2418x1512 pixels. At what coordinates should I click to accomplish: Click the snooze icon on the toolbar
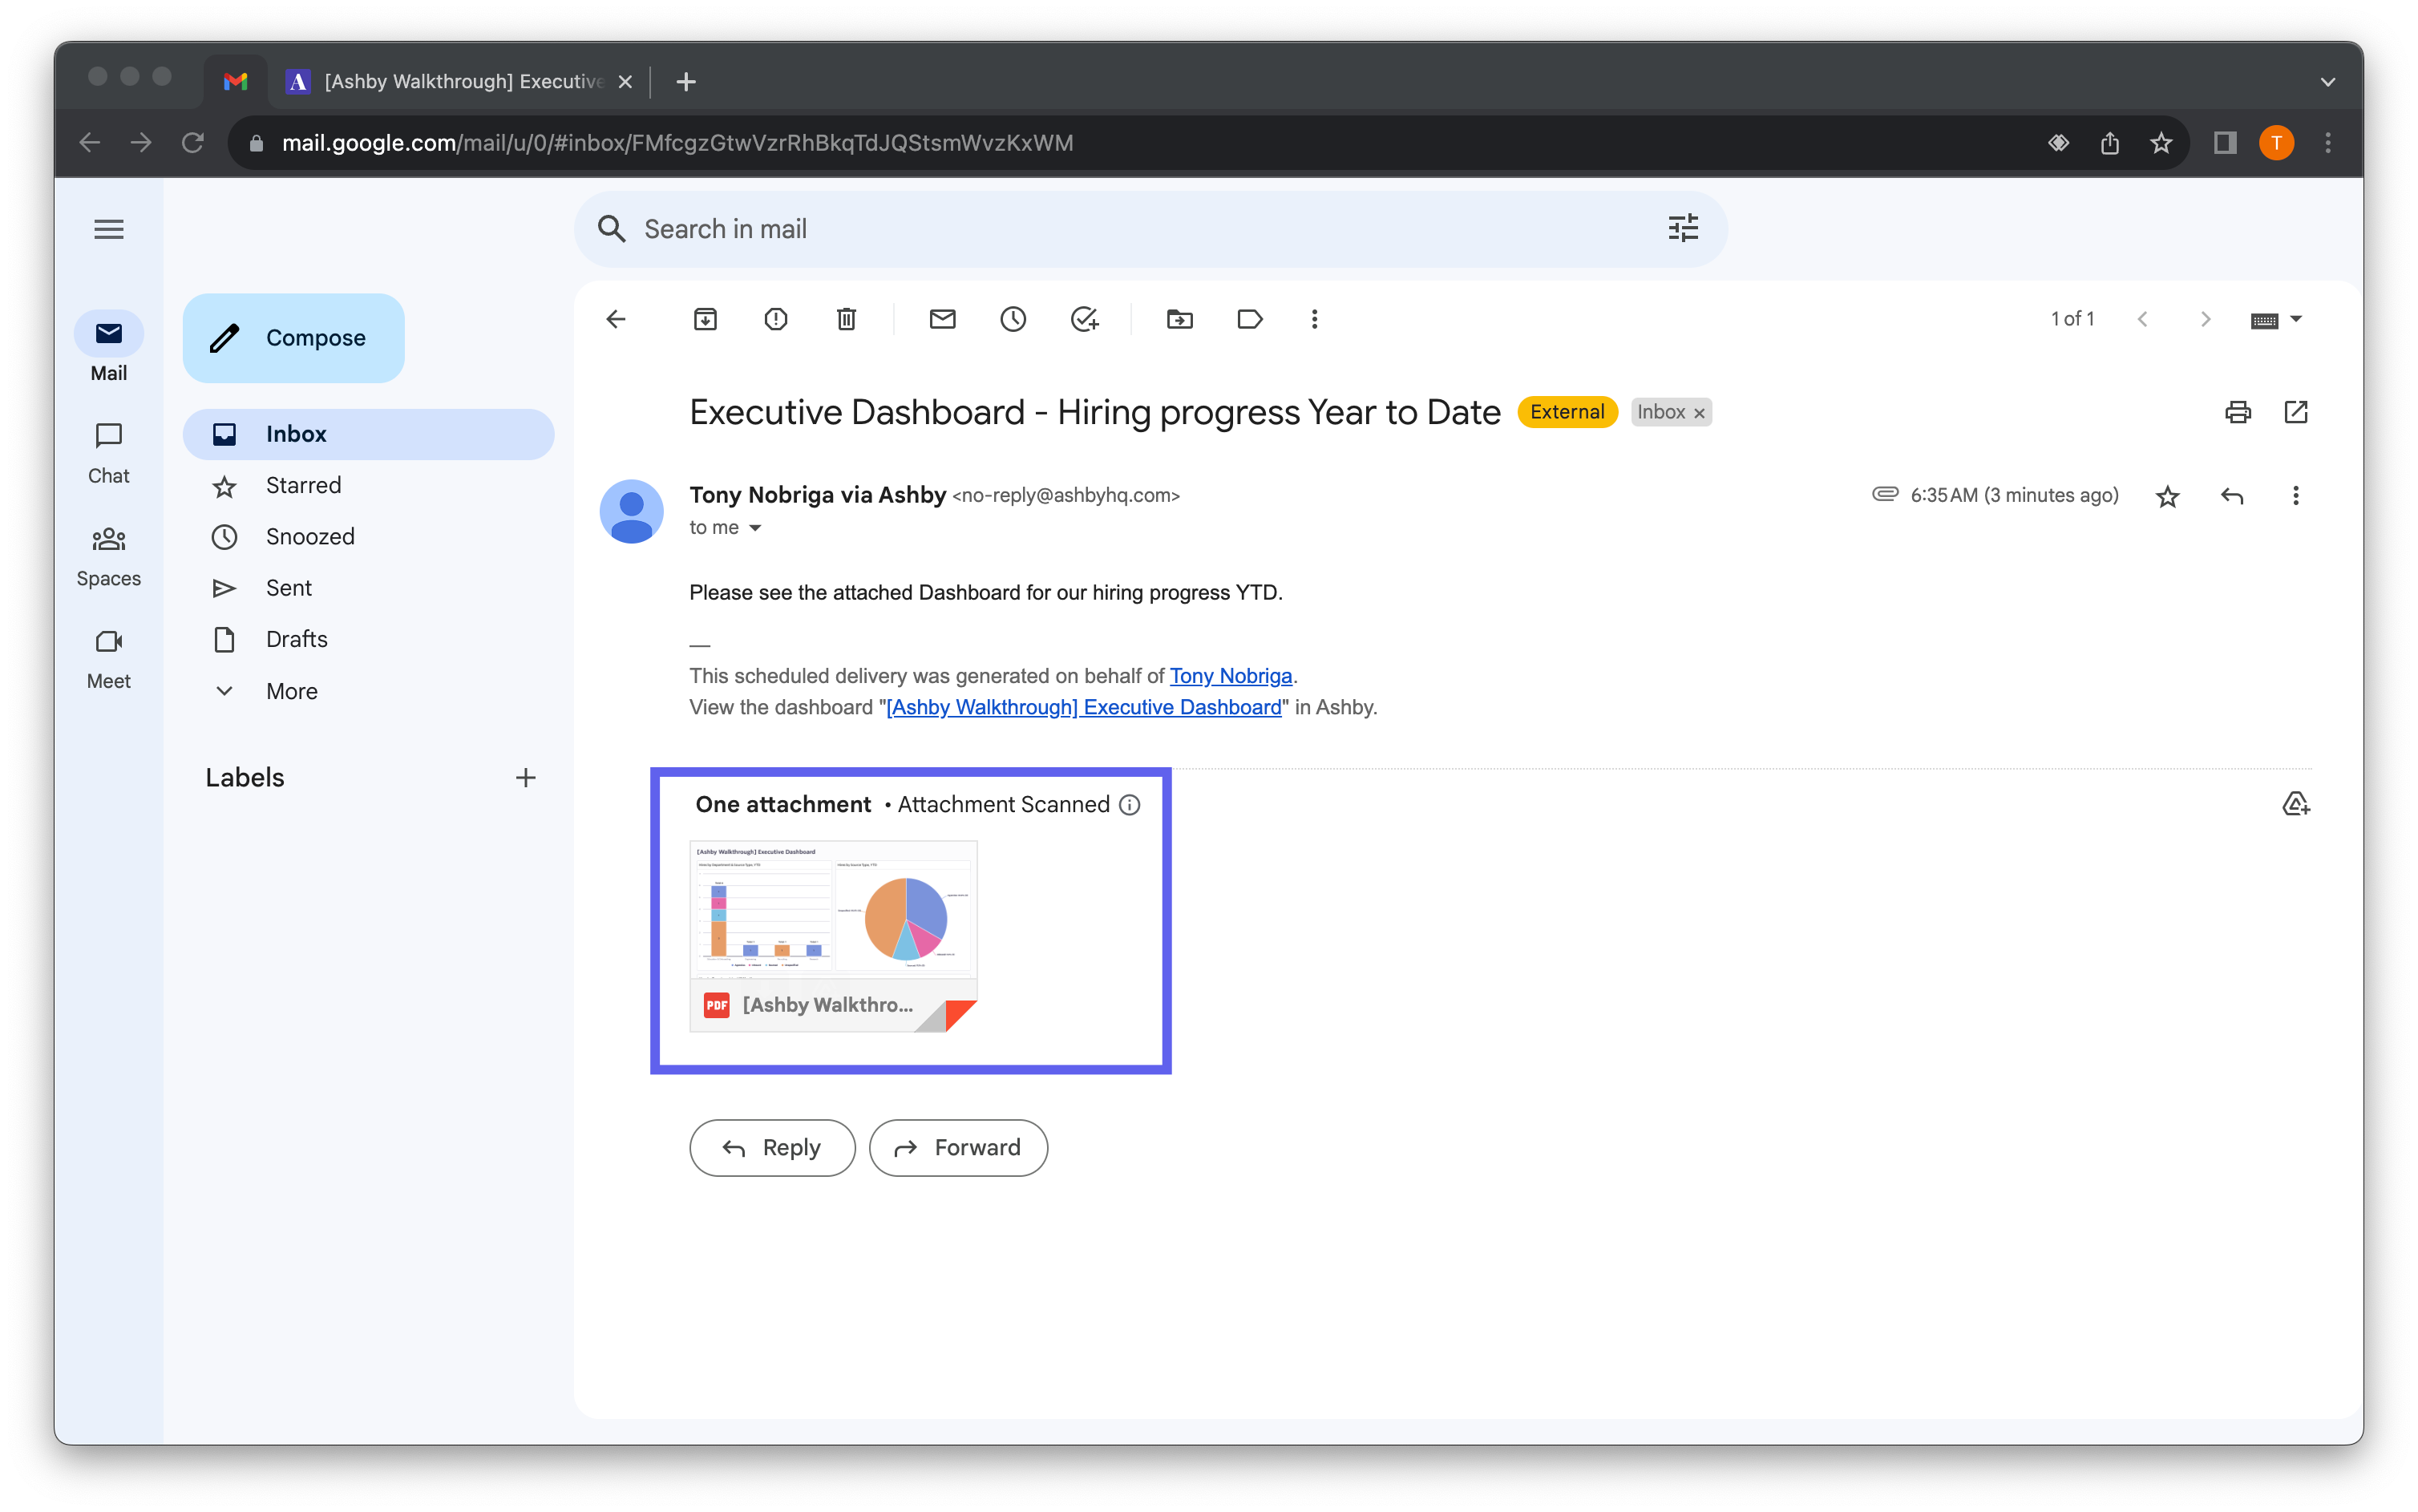1010,319
